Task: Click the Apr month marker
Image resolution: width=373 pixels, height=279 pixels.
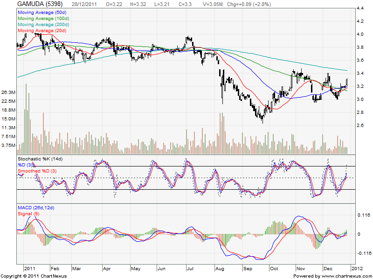Action: (x=106, y=269)
